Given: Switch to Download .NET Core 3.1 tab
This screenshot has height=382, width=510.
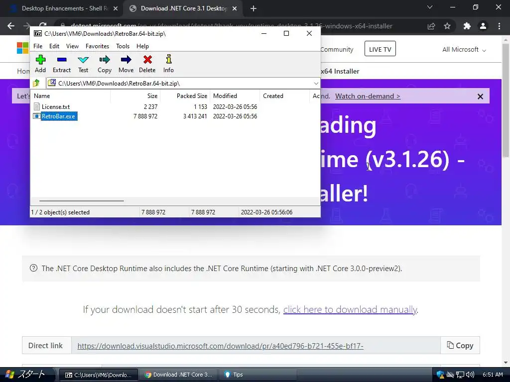Looking at the screenshot, I should coord(182,8).
